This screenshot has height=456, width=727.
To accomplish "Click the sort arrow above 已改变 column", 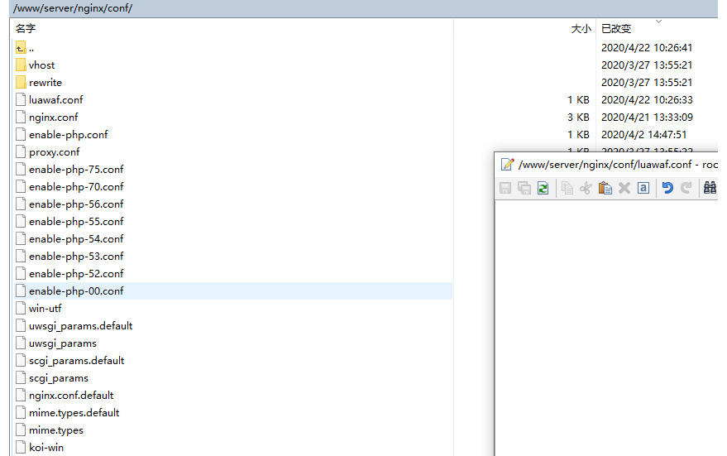I will coord(659,22).
